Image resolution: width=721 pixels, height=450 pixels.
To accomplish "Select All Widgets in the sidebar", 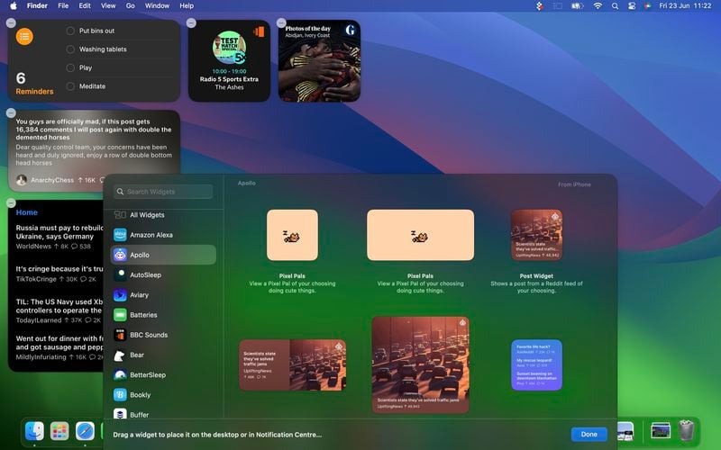I will [163, 215].
